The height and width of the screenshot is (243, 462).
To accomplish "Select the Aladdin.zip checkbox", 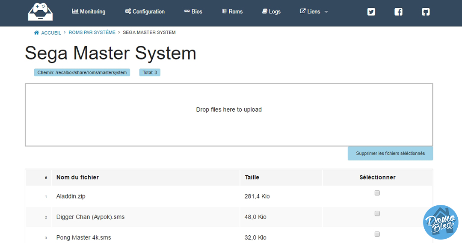I will tap(377, 193).
